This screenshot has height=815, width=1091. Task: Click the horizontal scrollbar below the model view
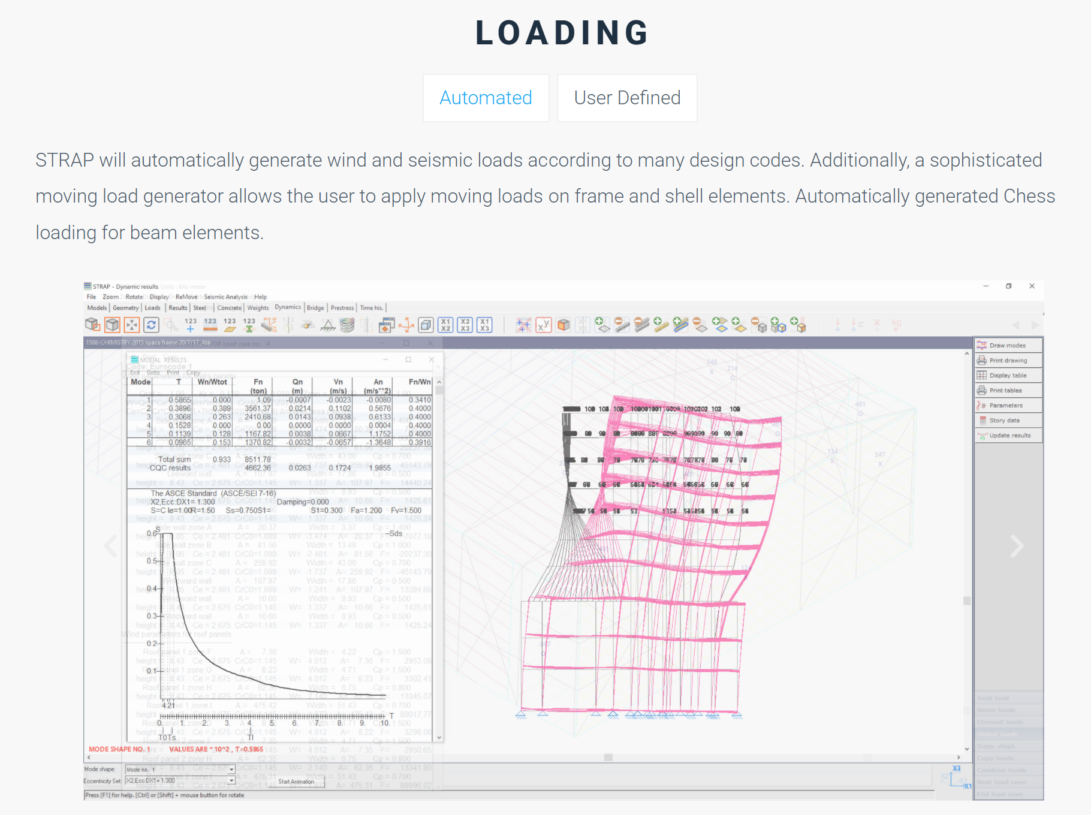point(608,757)
